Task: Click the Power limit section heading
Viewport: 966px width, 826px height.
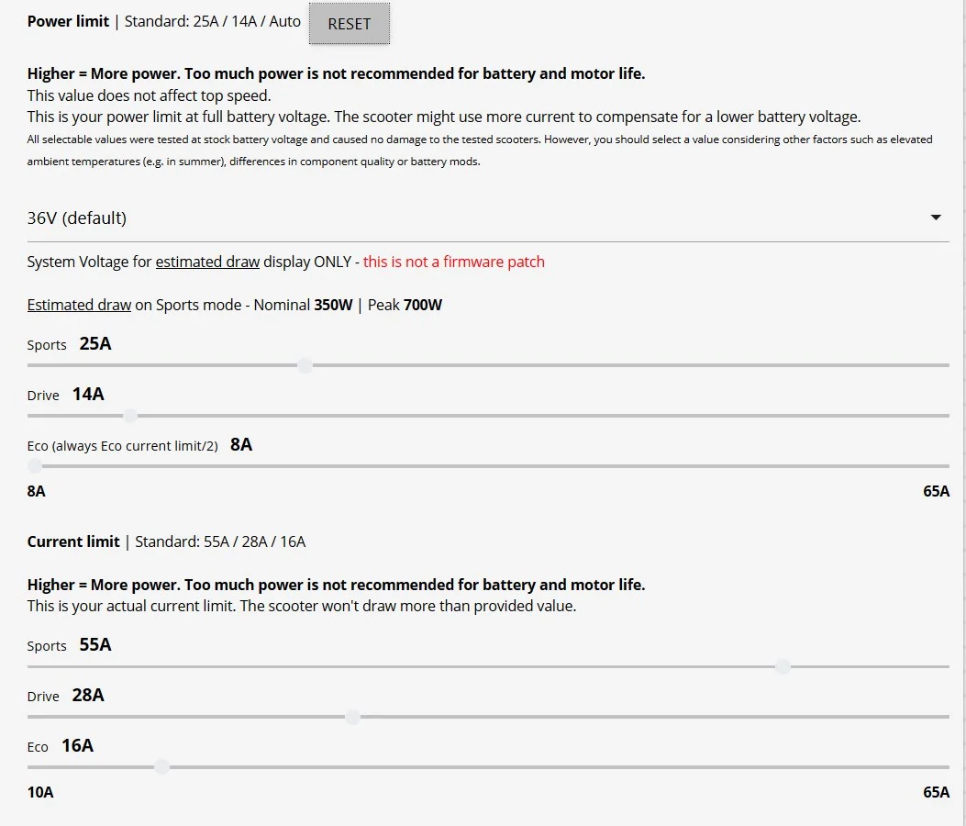Action: click(x=68, y=21)
